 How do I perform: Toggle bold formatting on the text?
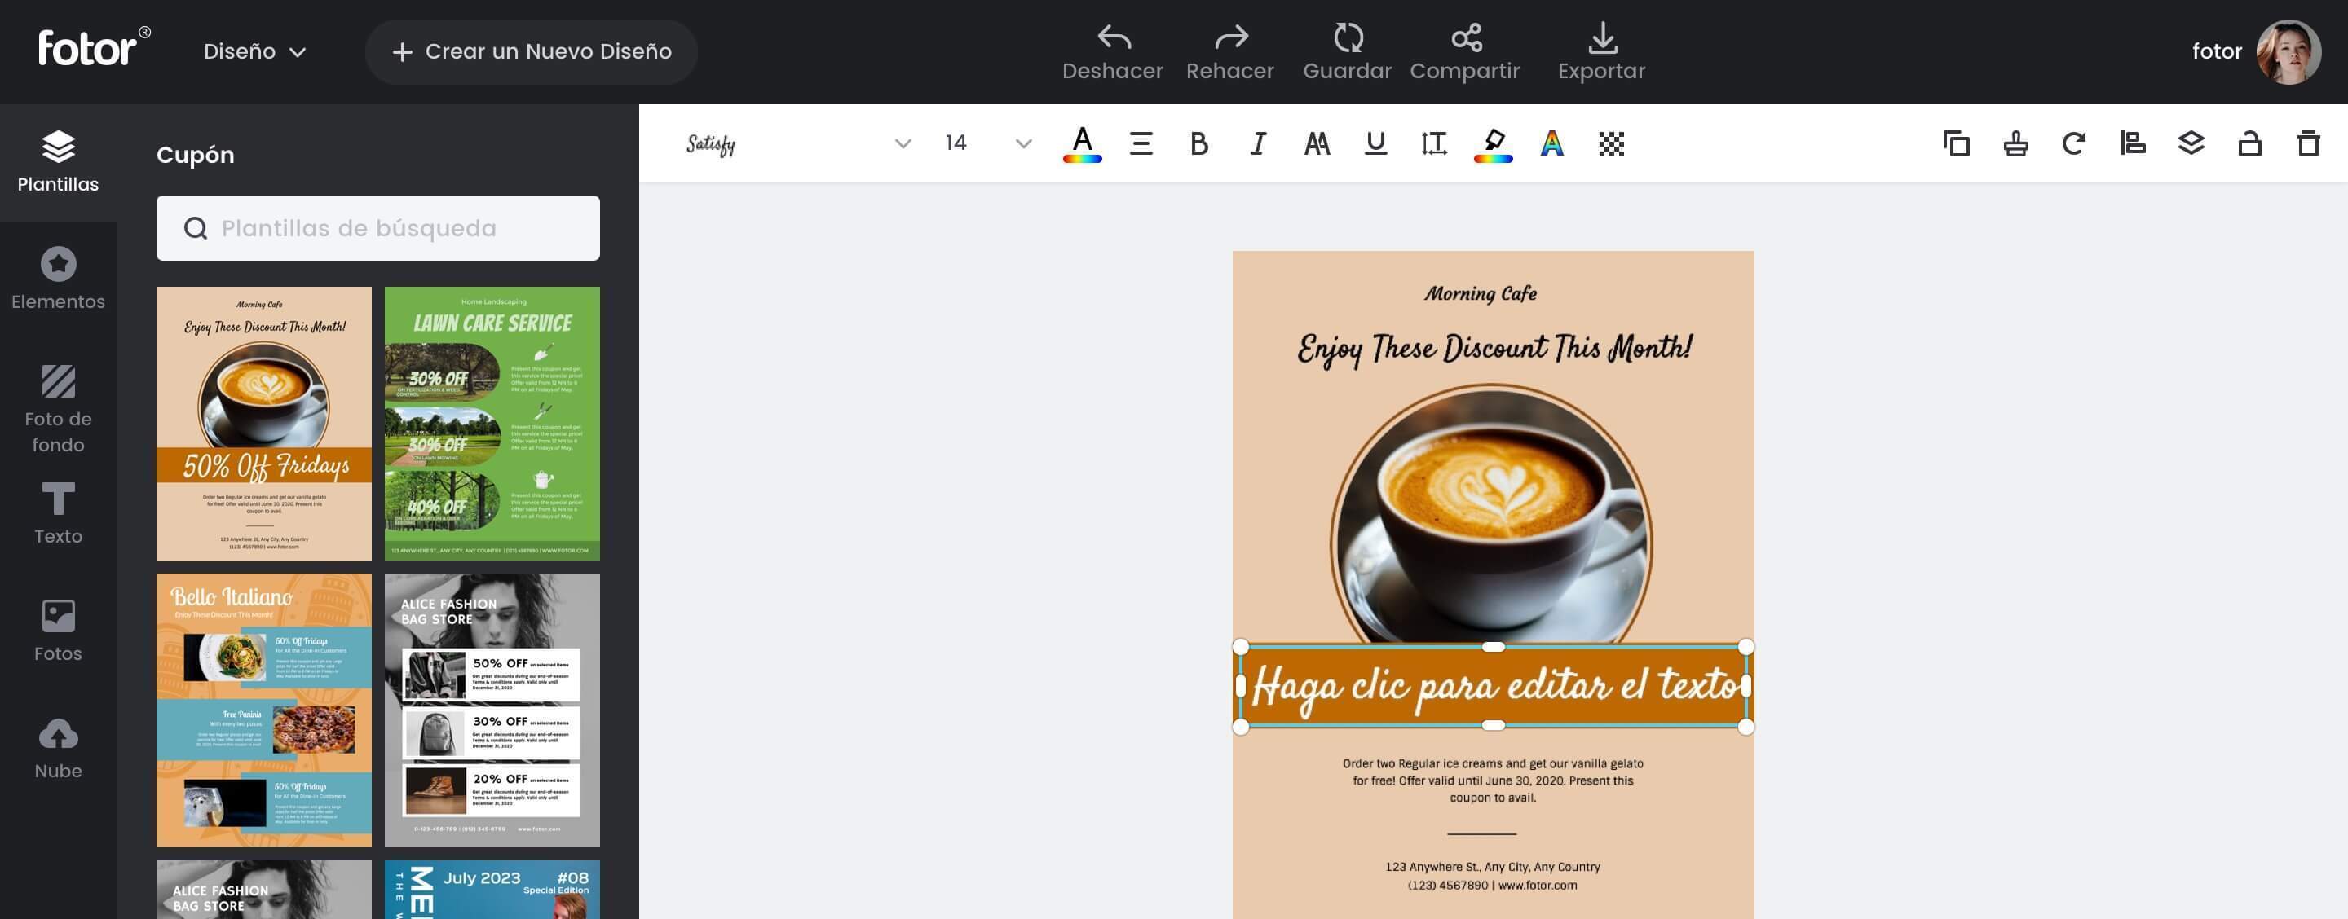(x=1198, y=143)
